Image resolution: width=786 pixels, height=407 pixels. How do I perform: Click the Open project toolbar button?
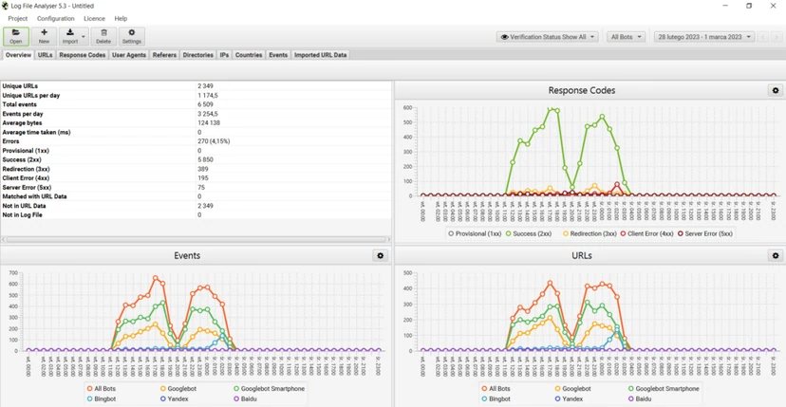16,37
